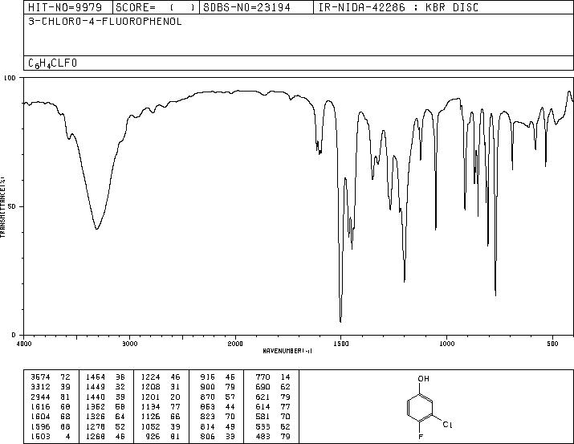Click the 3312 39 entry in peak table
The height and width of the screenshot is (444, 574).
(51, 387)
